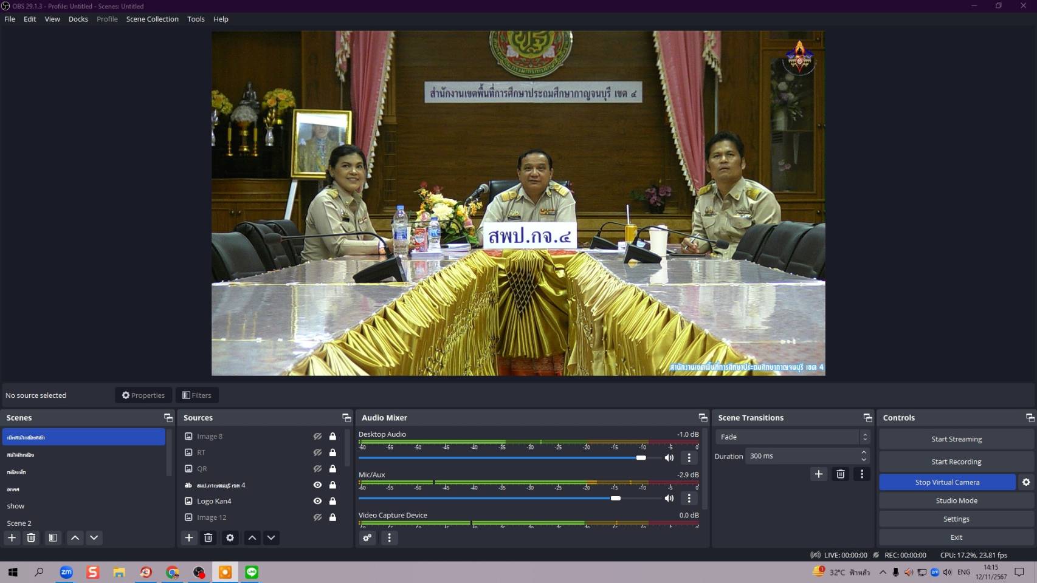Adjust the Mic/Aux volume slider
The height and width of the screenshot is (583, 1037).
point(615,498)
